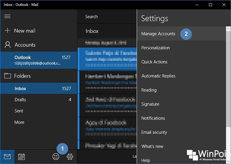Select the Outlook account
This screenshot has height=164, width=231.
pyautogui.click(x=38, y=60)
